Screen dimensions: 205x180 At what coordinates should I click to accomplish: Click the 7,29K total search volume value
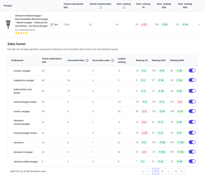pyautogui.click(x=66, y=24)
